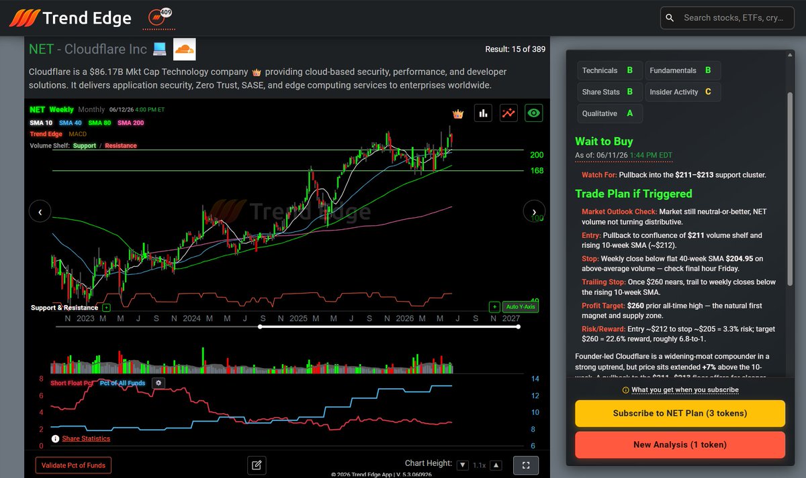
Task: Decrease chart height with down arrow
Action: 463,465
